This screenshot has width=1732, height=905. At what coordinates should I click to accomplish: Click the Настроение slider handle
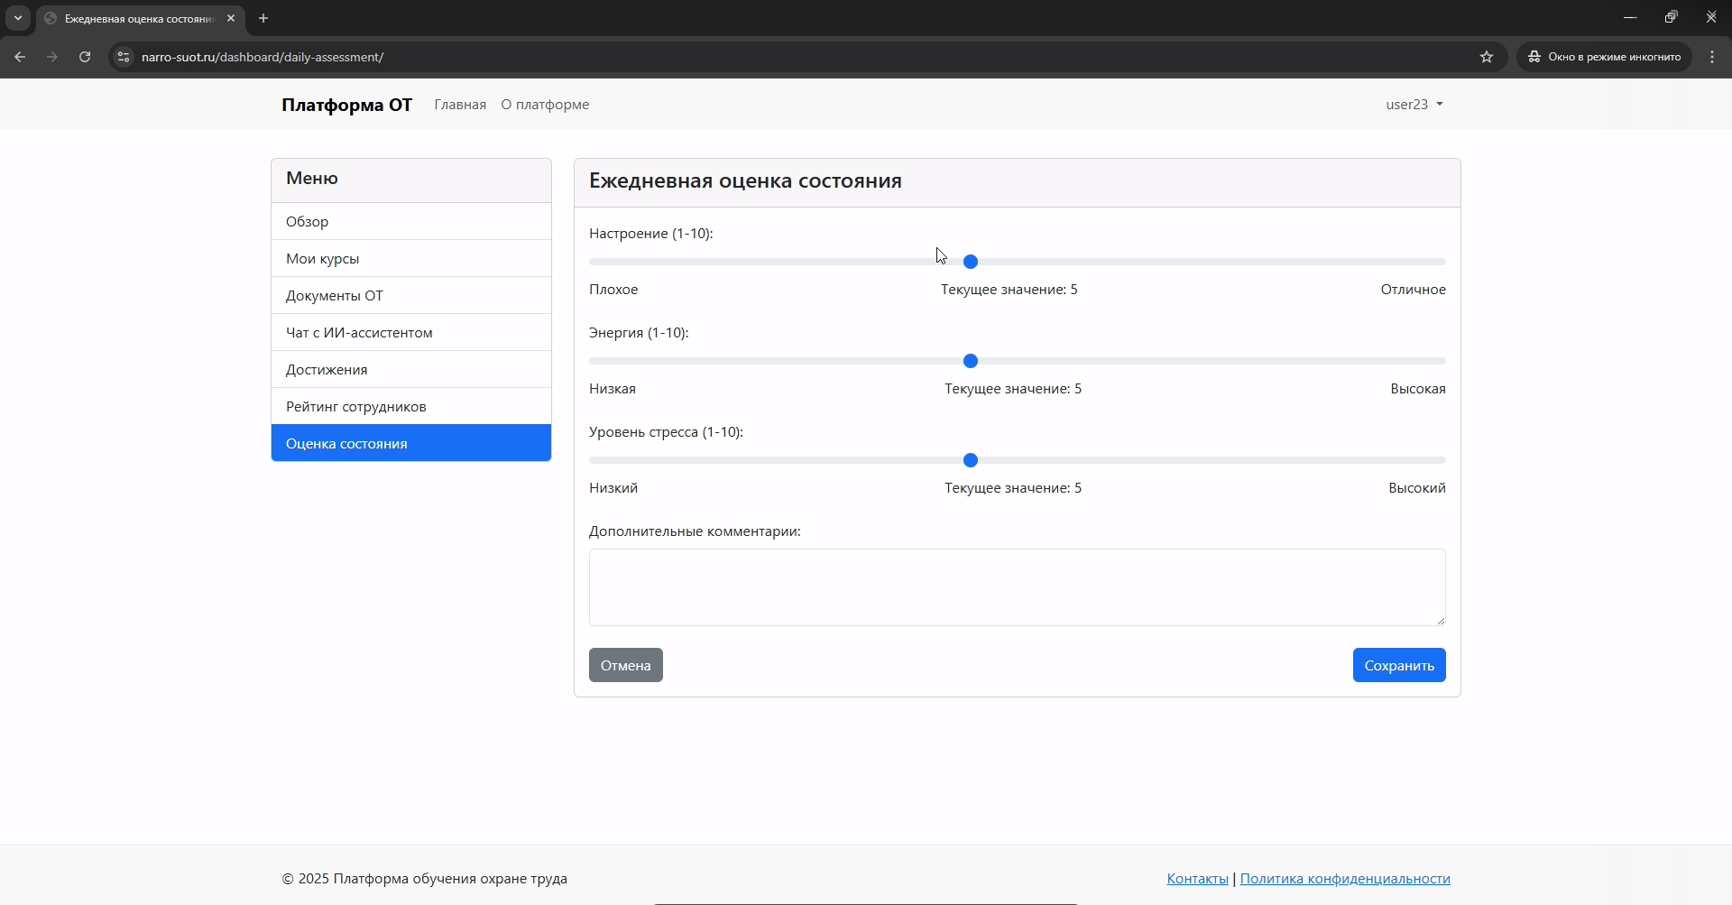point(971,262)
